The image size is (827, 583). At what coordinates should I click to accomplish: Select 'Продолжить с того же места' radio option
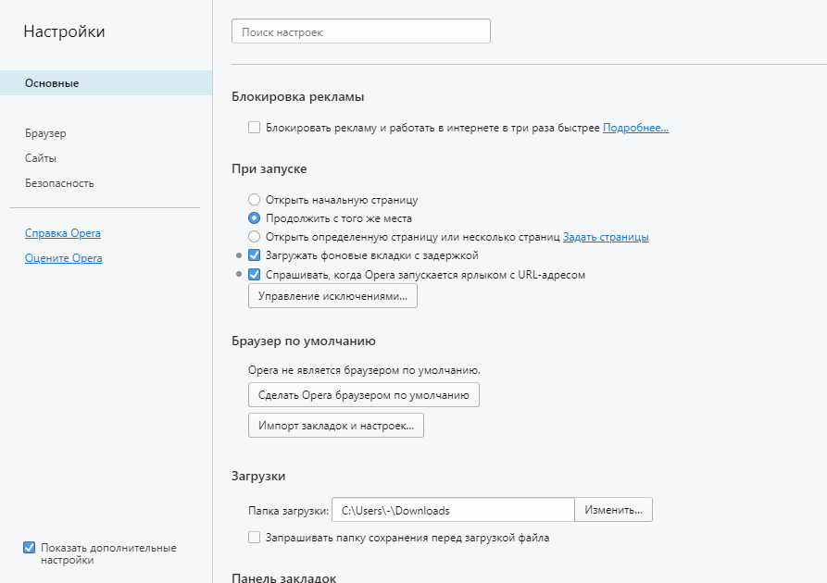click(255, 218)
